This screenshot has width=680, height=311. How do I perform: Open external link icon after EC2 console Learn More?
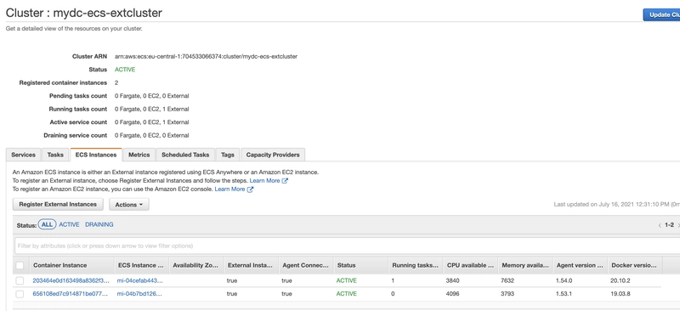tap(250, 189)
